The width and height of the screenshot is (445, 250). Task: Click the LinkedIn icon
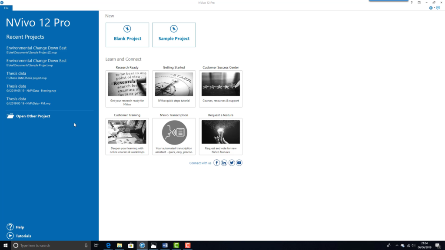[224, 163]
